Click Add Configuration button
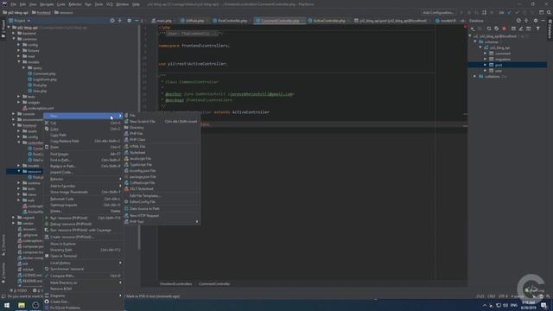Viewport: 553px width, 311px height. (x=438, y=12)
